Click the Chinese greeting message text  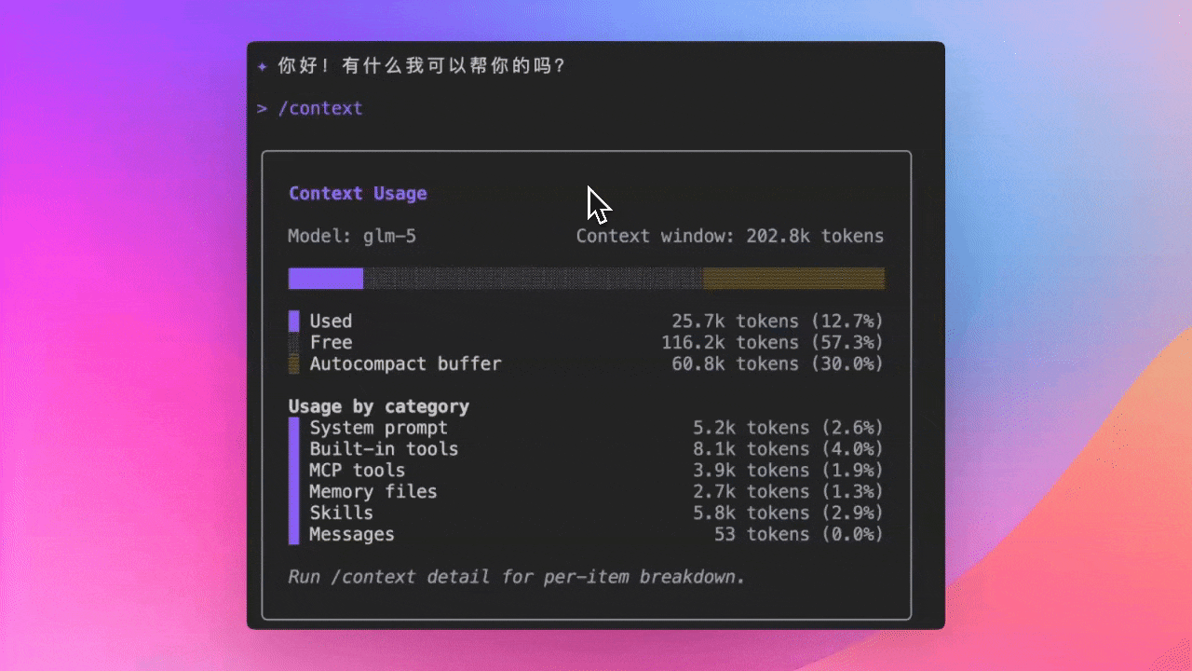tap(422, 66)
